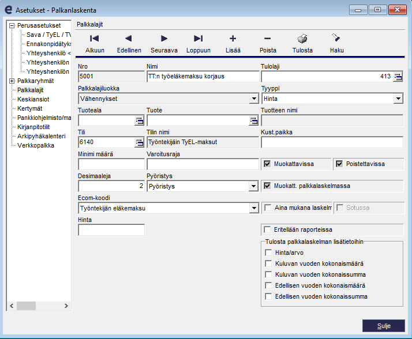Click the Seuraava next record arrow
The image size is (412, 339).
click(164, 44)
